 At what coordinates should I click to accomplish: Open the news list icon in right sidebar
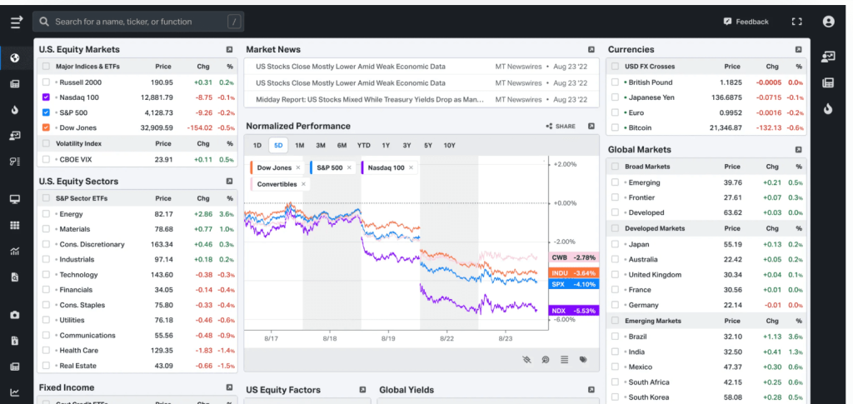point(828,83)
